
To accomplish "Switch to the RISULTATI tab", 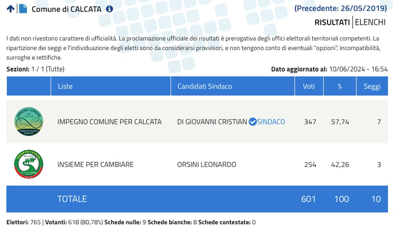I will (332, 23).
